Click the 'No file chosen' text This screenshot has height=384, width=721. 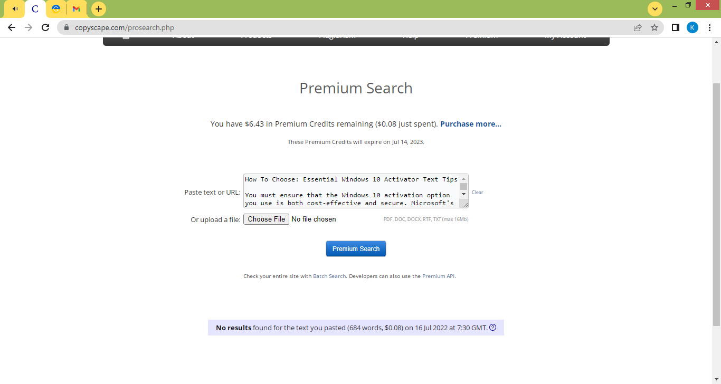(x=314, y=219)
